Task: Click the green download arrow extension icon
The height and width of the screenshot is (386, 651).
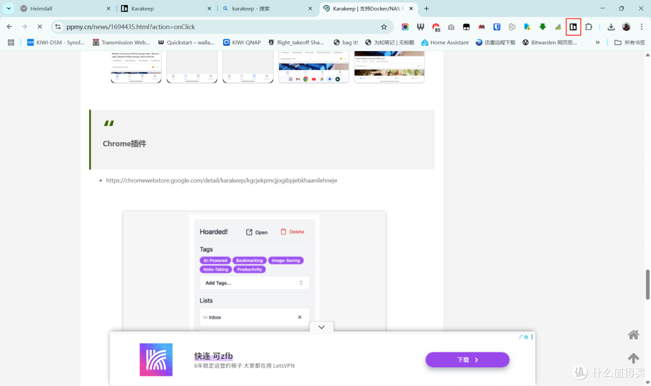Action: tap(542, 26)
